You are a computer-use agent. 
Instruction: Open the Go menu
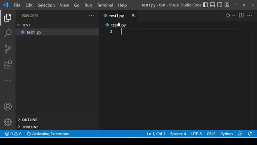tap(77, 5)
